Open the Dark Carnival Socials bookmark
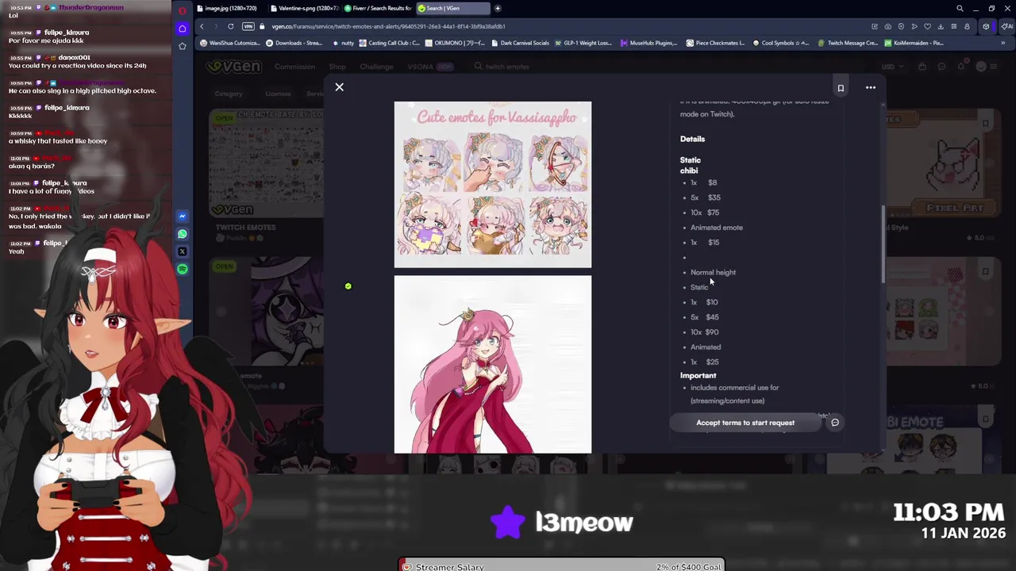The width and height of the screenshot is (1016, 571). (519, 43)
